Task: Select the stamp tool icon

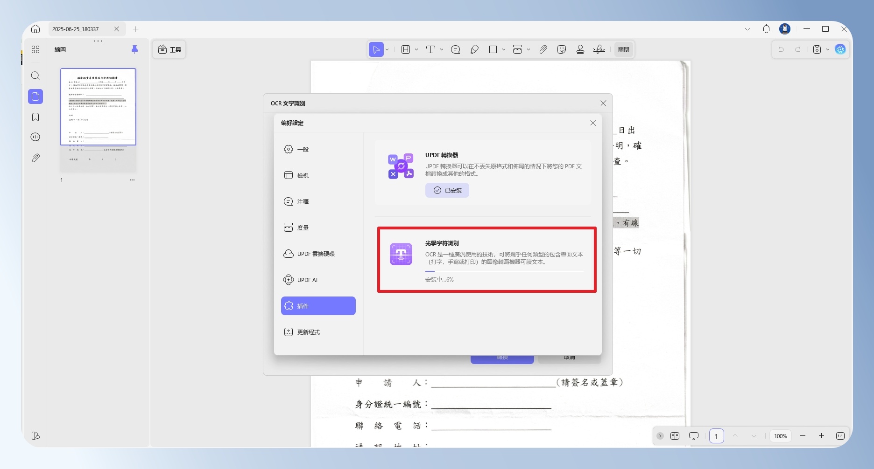Action: point(580,49)
